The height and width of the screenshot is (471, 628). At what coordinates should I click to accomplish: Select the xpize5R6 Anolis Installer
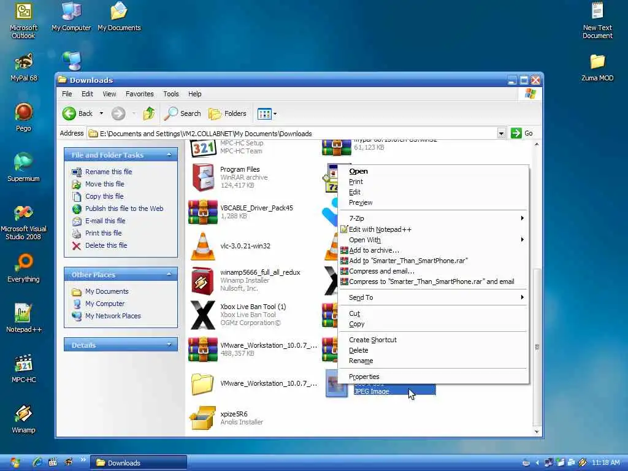coord(226,418)
